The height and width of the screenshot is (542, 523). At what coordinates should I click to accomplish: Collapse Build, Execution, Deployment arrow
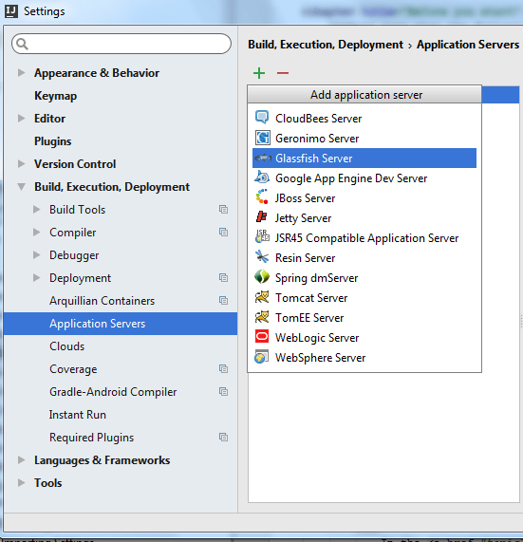(x=22, y=187)
